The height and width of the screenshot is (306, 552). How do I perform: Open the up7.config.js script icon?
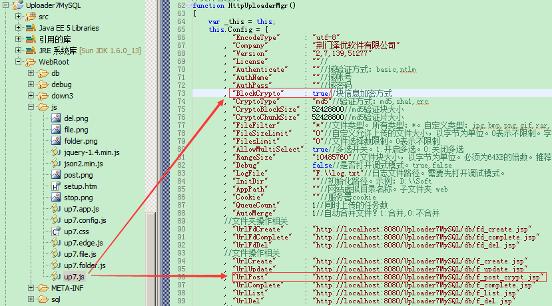56,220
